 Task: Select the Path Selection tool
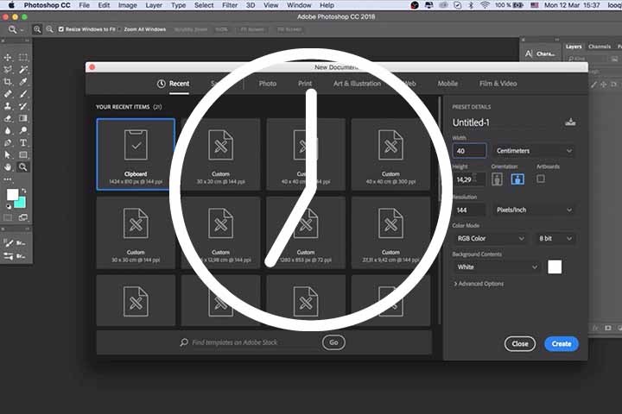click(x=8, y=155)
